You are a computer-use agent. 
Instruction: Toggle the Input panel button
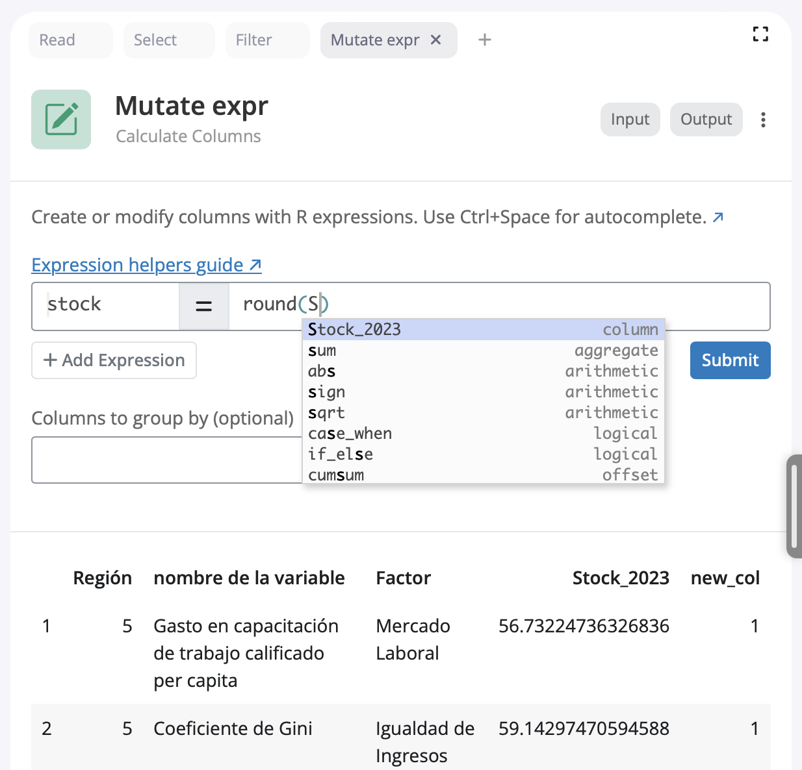pos(630,119)
